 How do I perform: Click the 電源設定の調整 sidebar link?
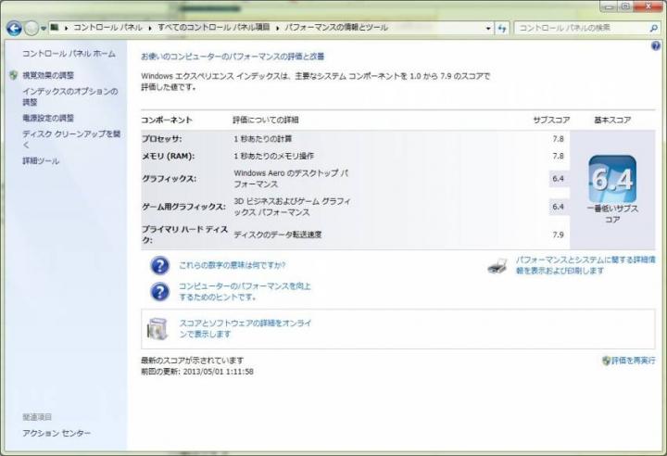click(48, 119)
